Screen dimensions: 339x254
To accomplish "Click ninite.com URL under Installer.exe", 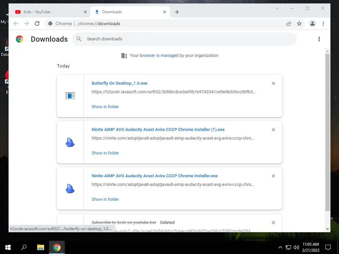I will [173, 185].
